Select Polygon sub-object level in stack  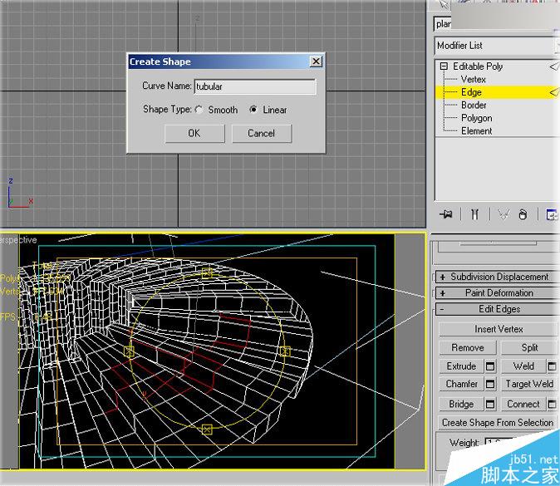click(475, 118)
